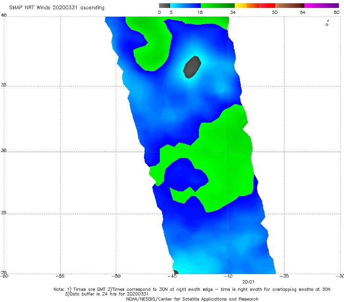Viewport: 344px width, 302px height.
Task: Click the red segment of the color bar
Action: pos(267,6)
